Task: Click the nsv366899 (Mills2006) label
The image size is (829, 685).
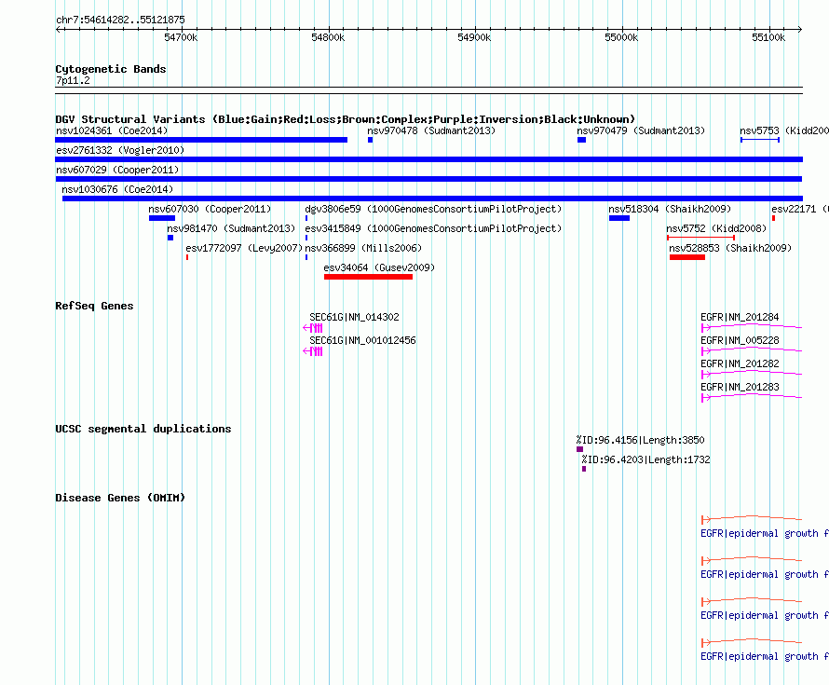Action: click(x=363, y=248)
